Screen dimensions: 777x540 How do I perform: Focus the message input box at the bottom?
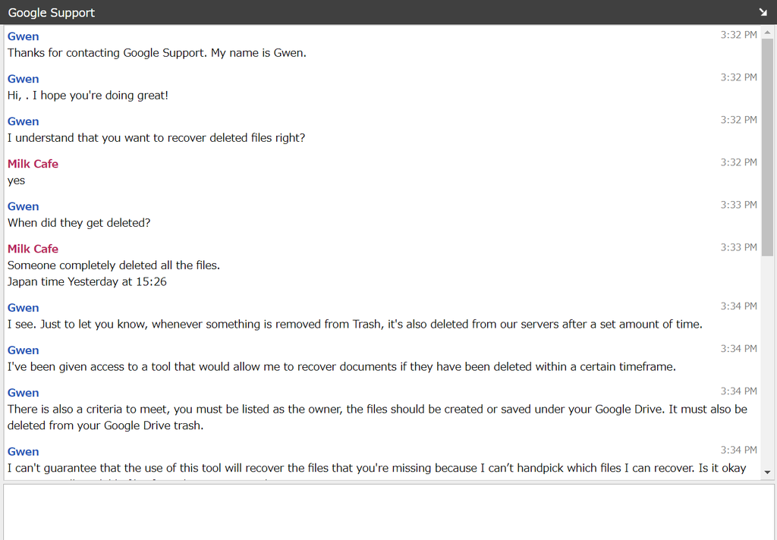(388, 511)
